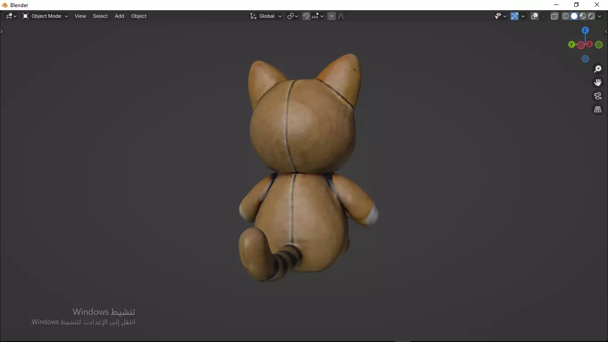608x342 pixels.
Task: Toggle the show overlays button
Action: pos(535,16)
